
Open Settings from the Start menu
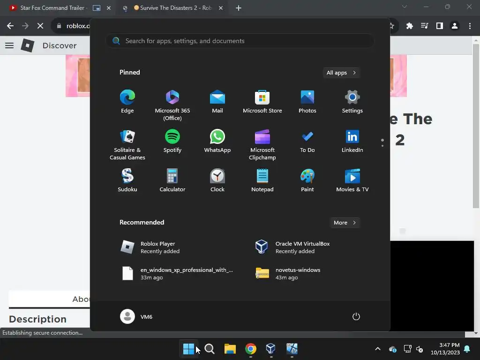(352, 102)
